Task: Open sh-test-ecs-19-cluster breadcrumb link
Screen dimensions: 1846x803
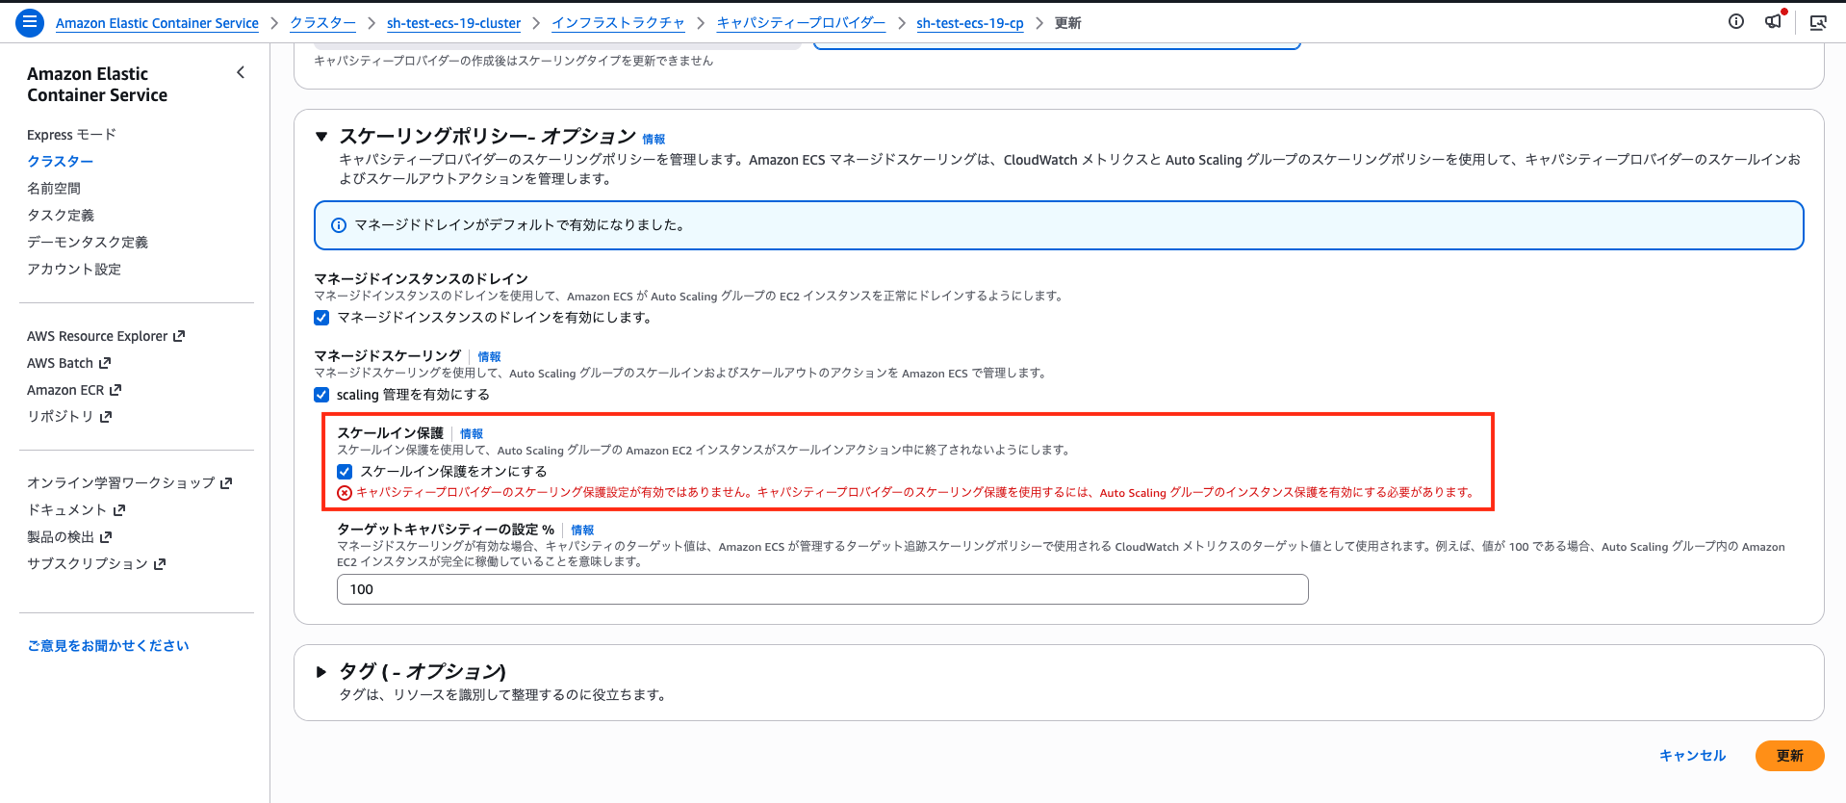Action: [x=453, y=23]
